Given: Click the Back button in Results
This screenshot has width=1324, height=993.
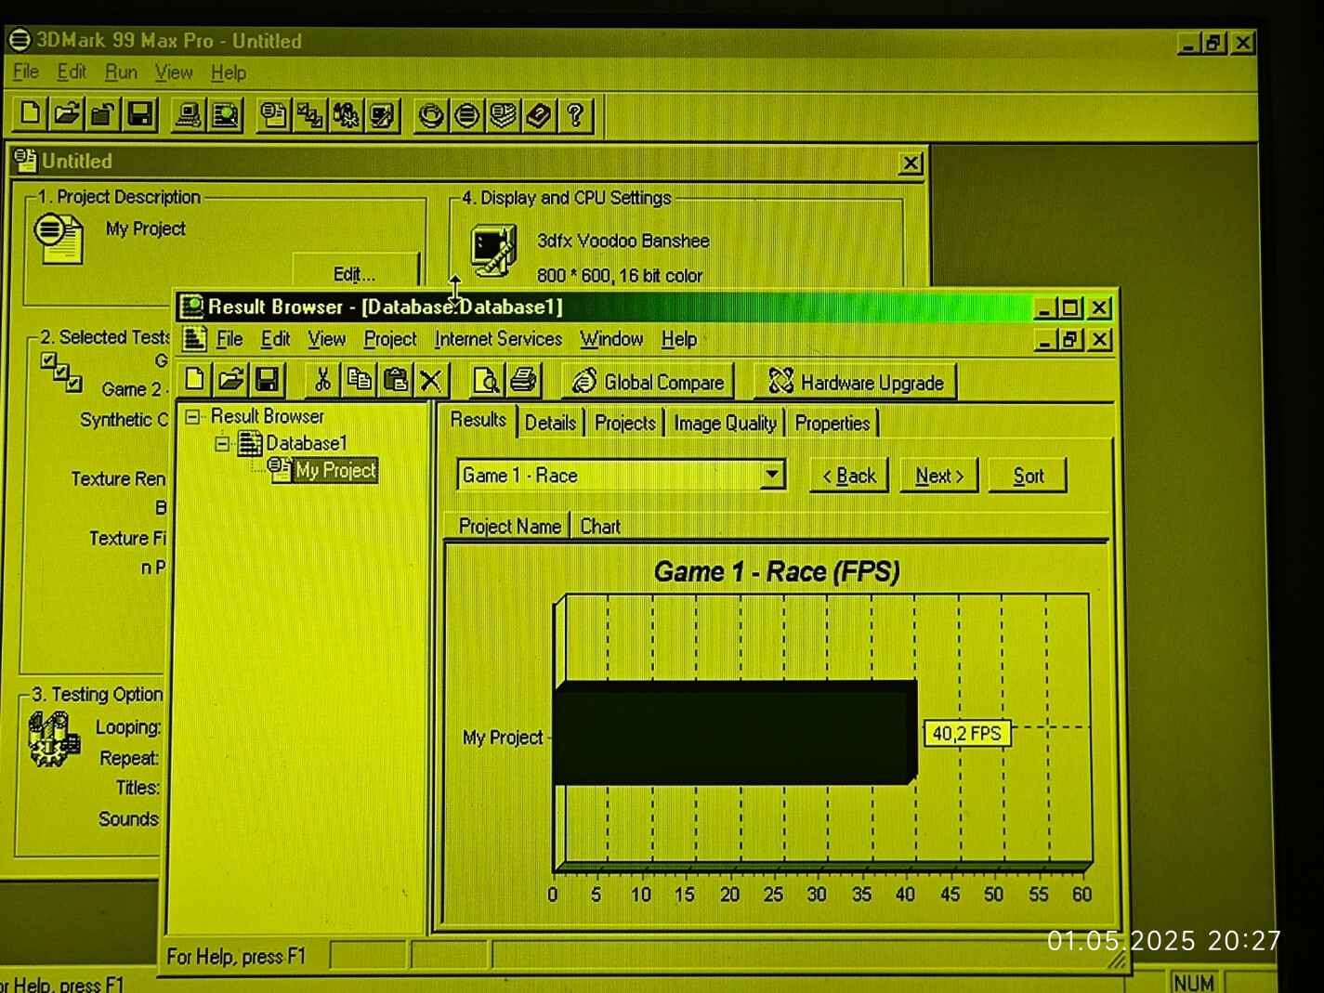Looking at the screenshot, I should pos(849,476).
